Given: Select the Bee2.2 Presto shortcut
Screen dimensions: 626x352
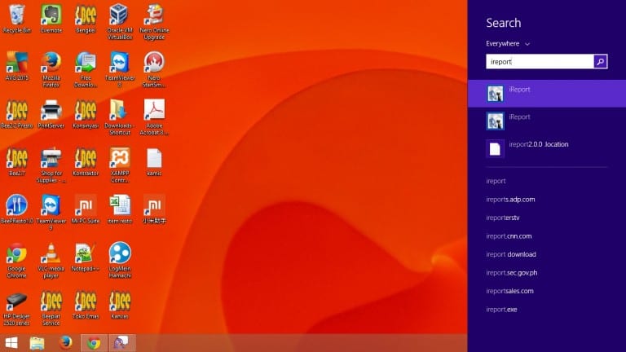Looking at the screenshot, I should coord(17,114).
